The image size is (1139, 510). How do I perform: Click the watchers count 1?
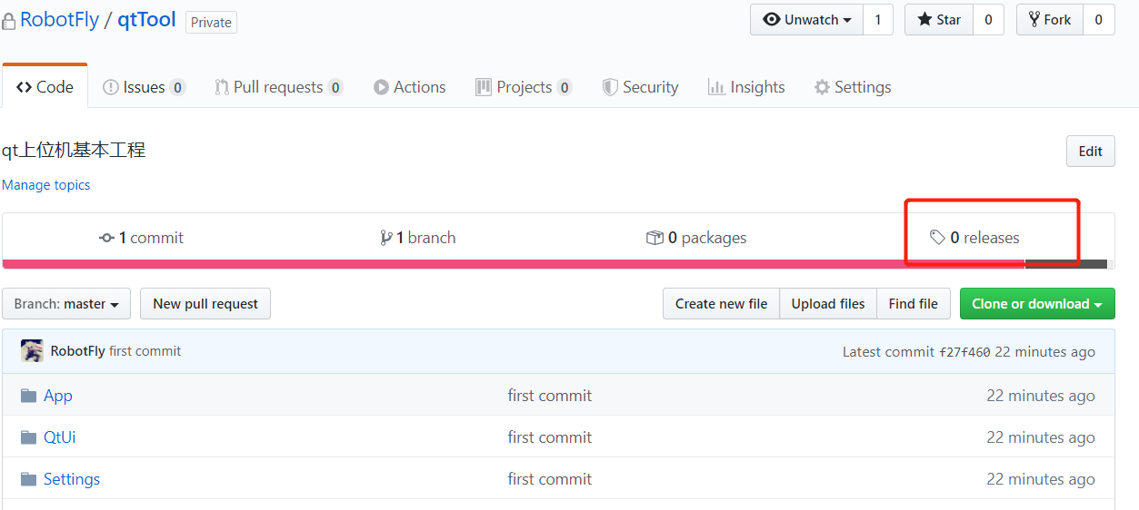pyautogui.click(x=878, y=20)
